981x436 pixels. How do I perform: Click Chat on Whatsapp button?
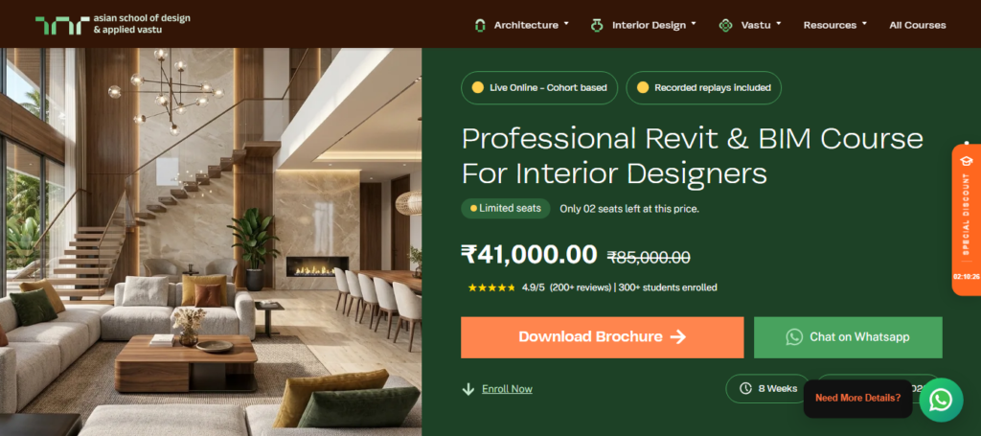[x=848, y=337]
